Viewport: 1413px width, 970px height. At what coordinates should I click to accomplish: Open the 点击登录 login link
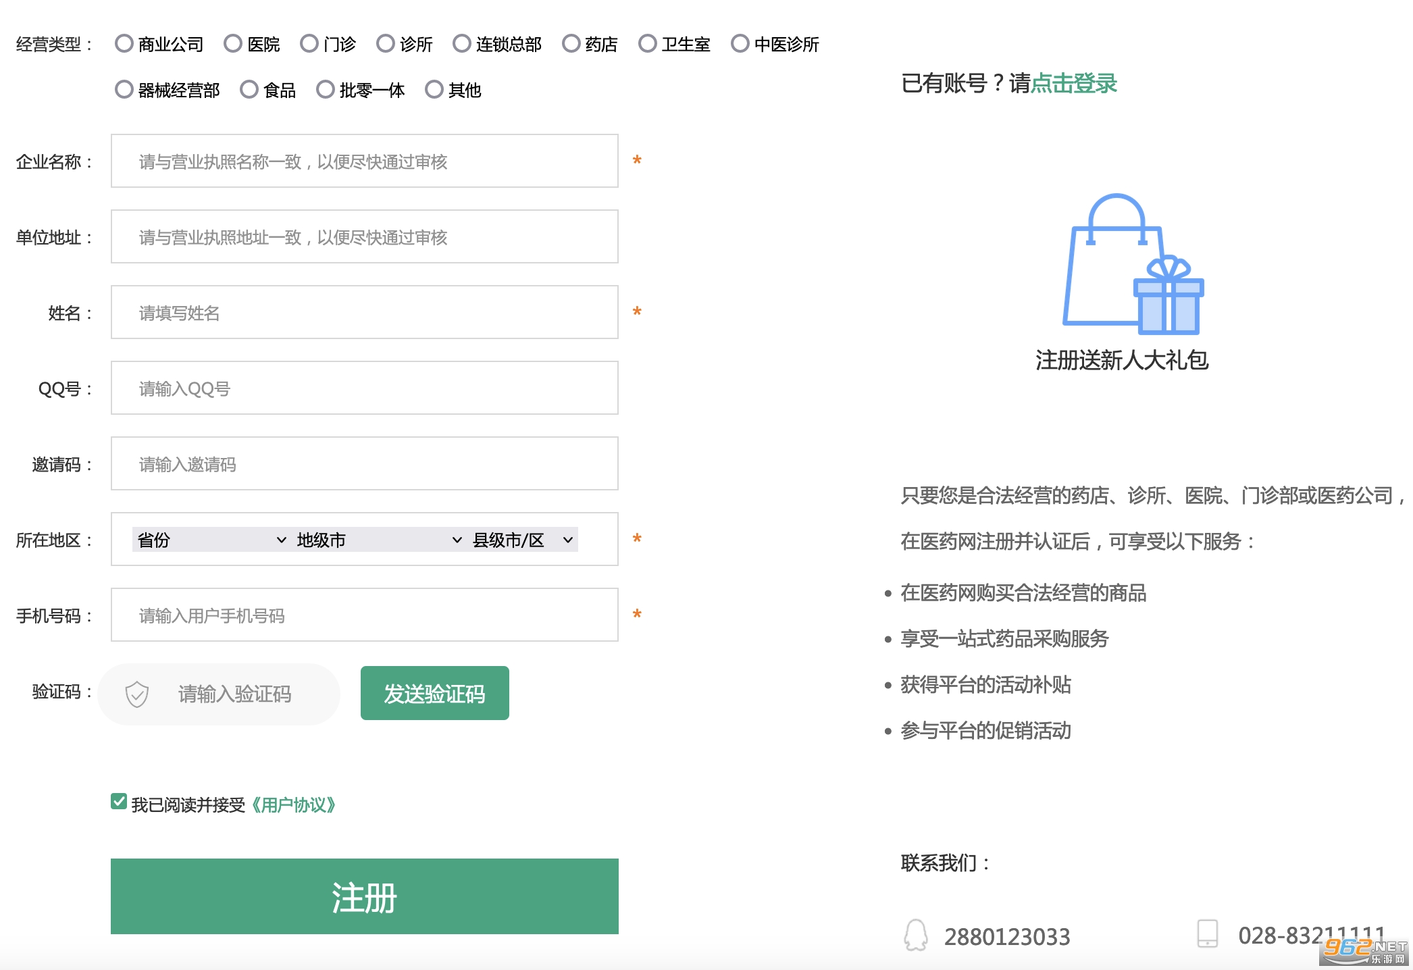(1074, 84)
